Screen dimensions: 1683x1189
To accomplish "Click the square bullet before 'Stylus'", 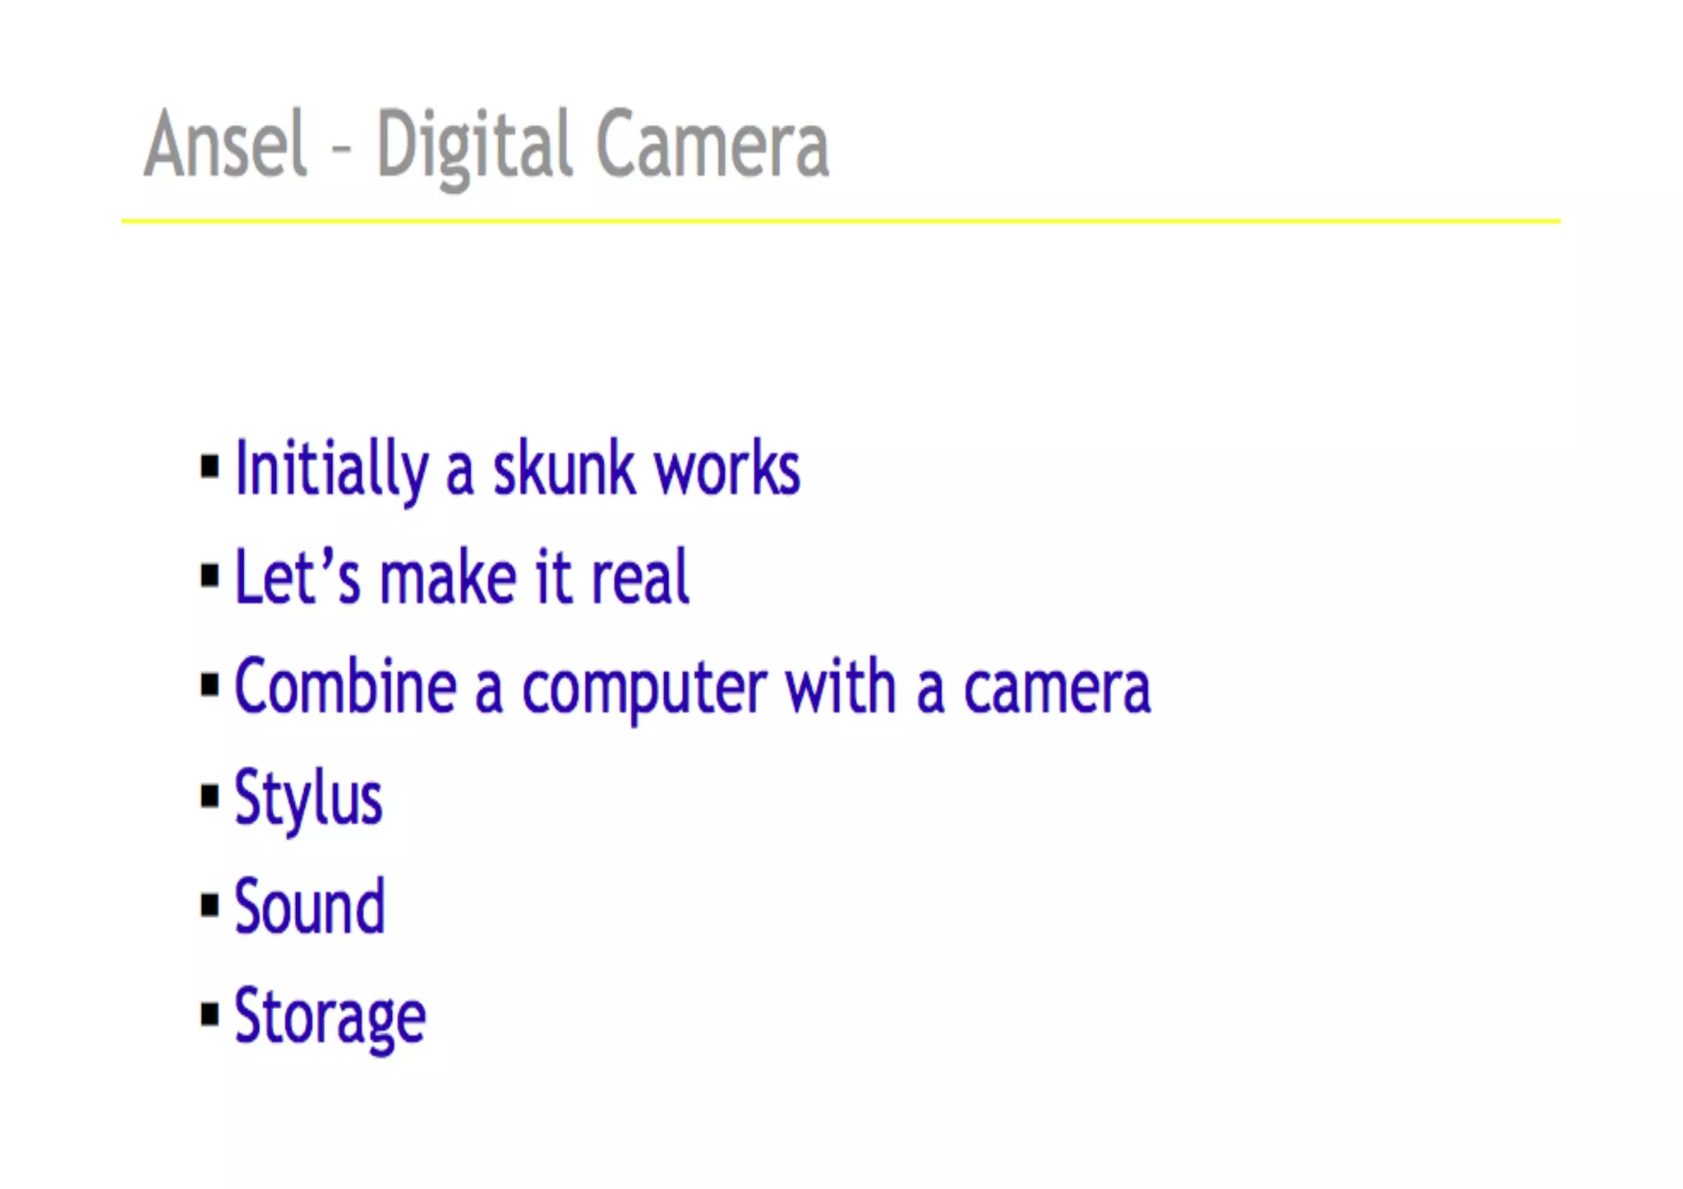I will (x=210, y=795).
